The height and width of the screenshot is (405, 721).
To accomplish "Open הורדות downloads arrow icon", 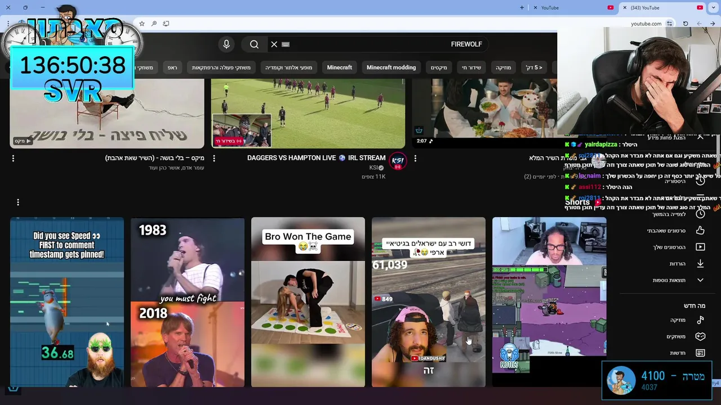I will click(x=700, y=264).
